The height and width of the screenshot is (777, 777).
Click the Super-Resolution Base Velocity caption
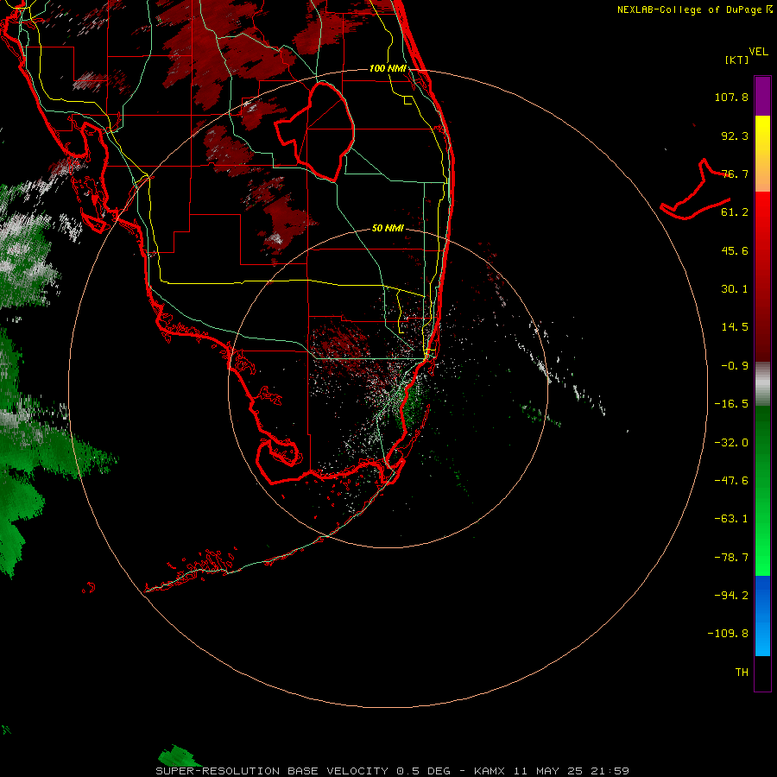tap(392, 771)
